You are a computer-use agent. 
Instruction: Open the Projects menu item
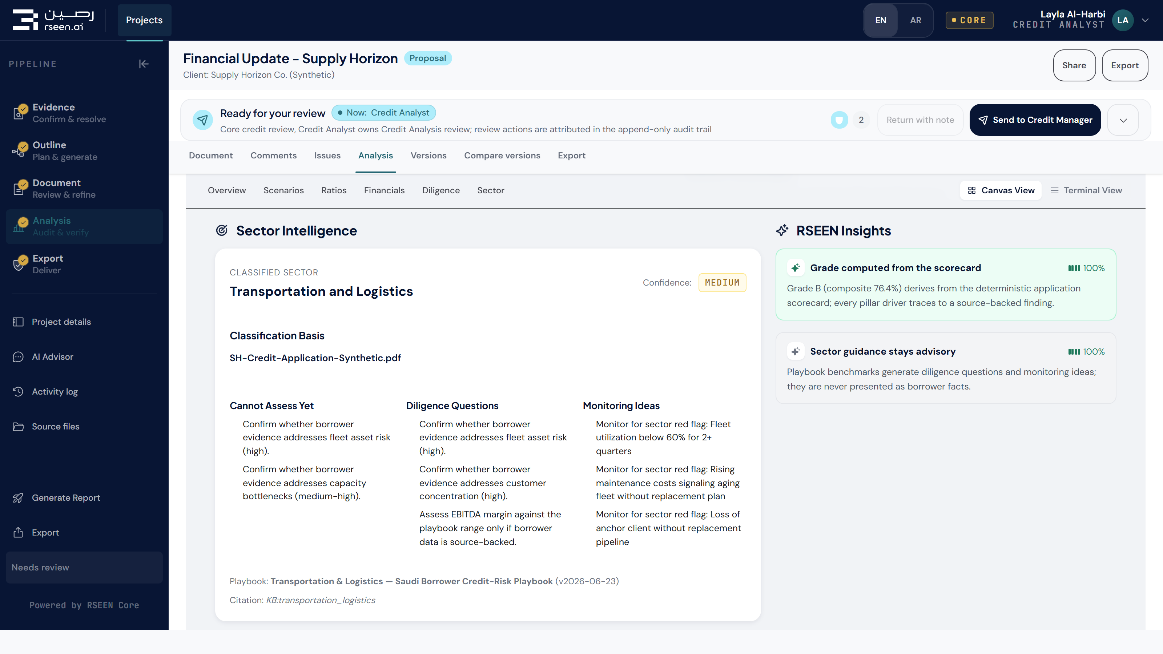pos(145,20)
